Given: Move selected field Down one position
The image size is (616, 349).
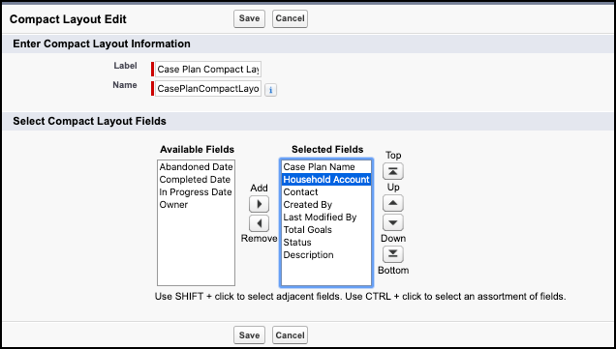Looking at the screenshot, I should tap(393, 222).
